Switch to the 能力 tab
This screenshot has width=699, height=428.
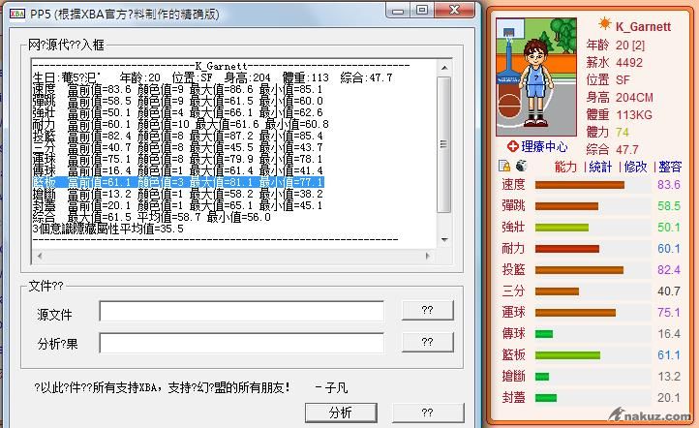pos(565,167)
